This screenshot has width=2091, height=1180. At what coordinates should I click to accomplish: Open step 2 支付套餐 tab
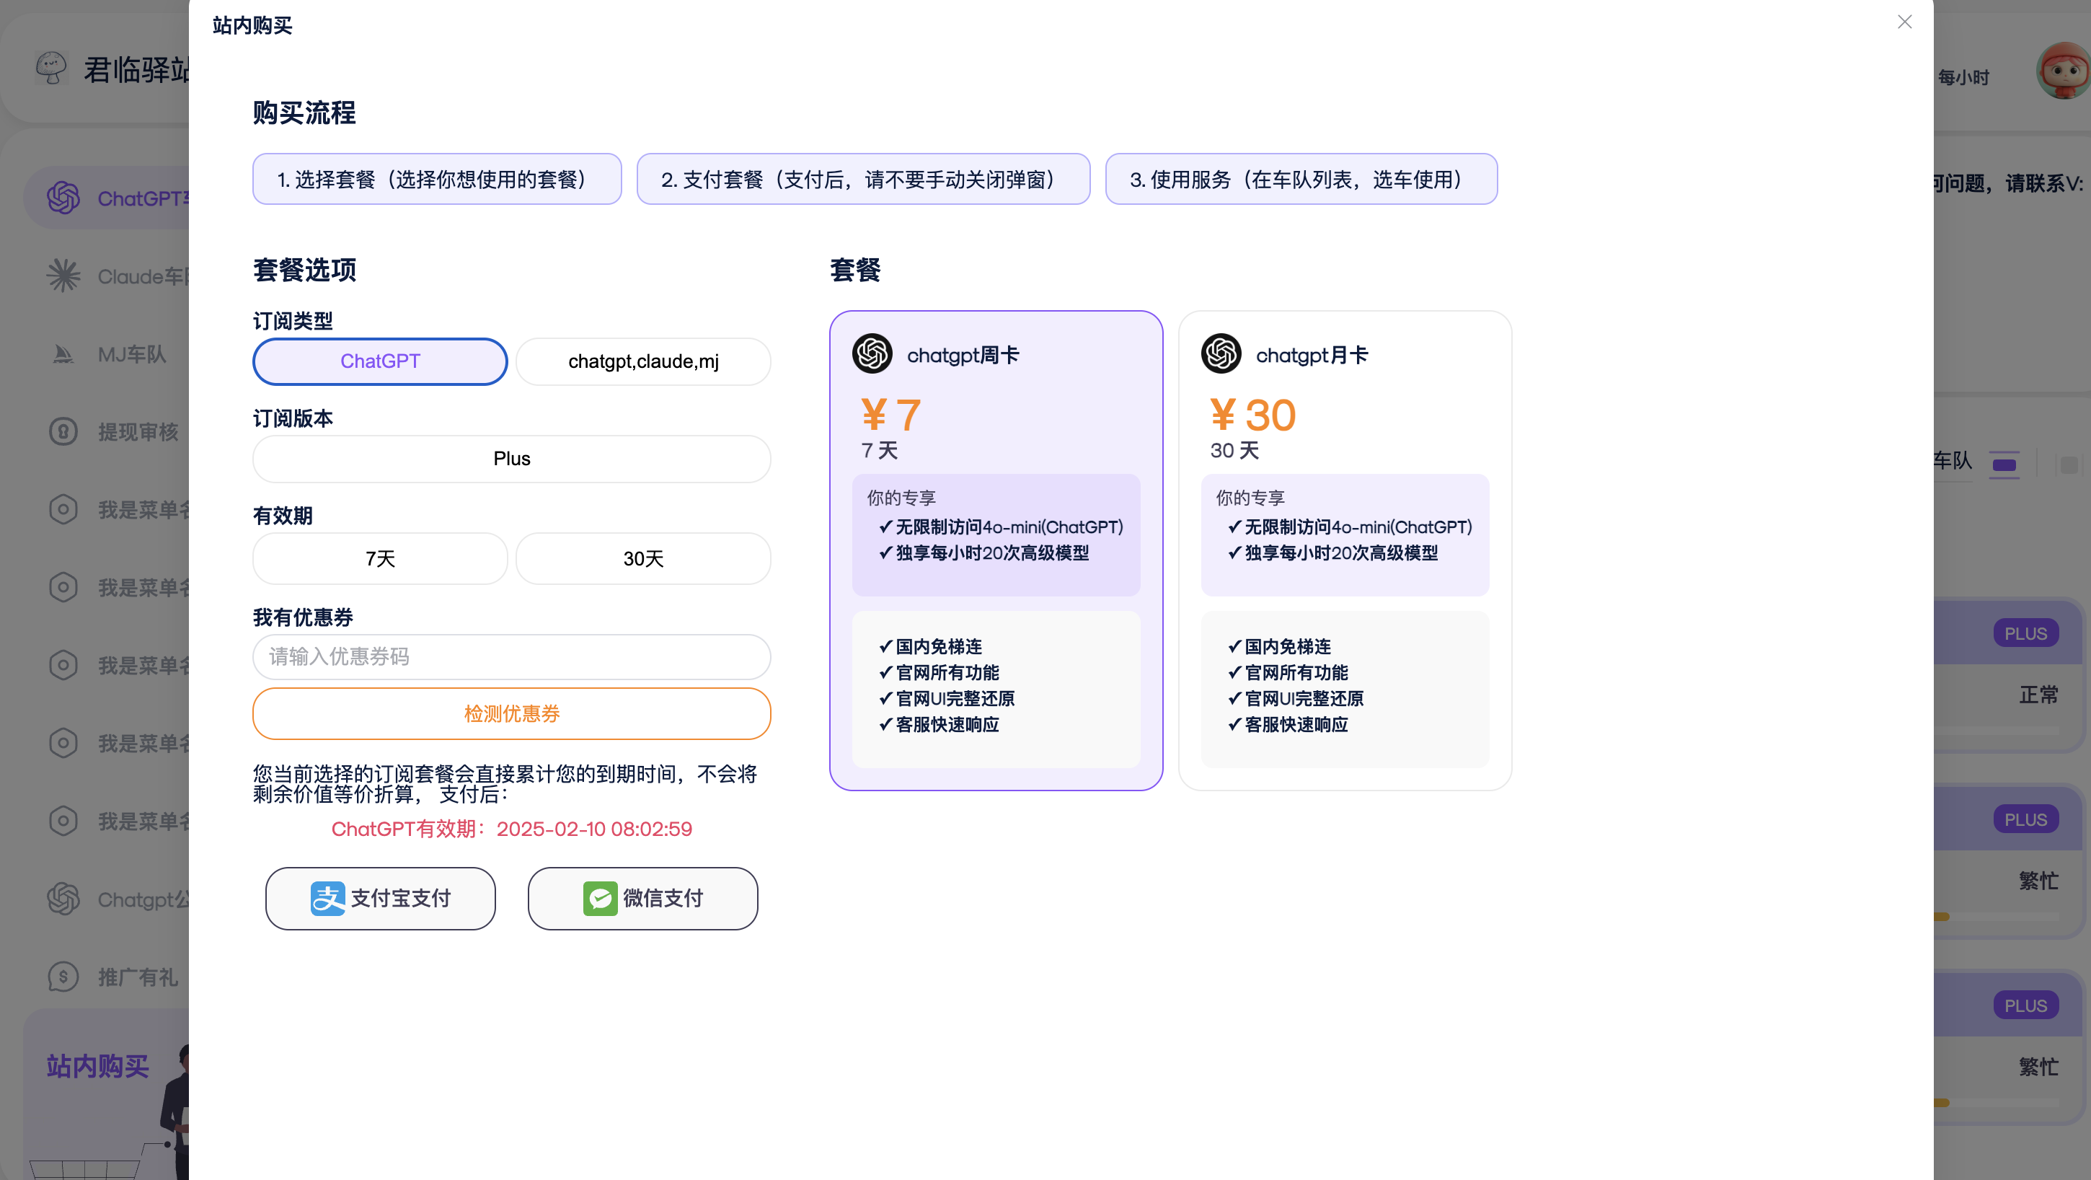click(863, 179)
